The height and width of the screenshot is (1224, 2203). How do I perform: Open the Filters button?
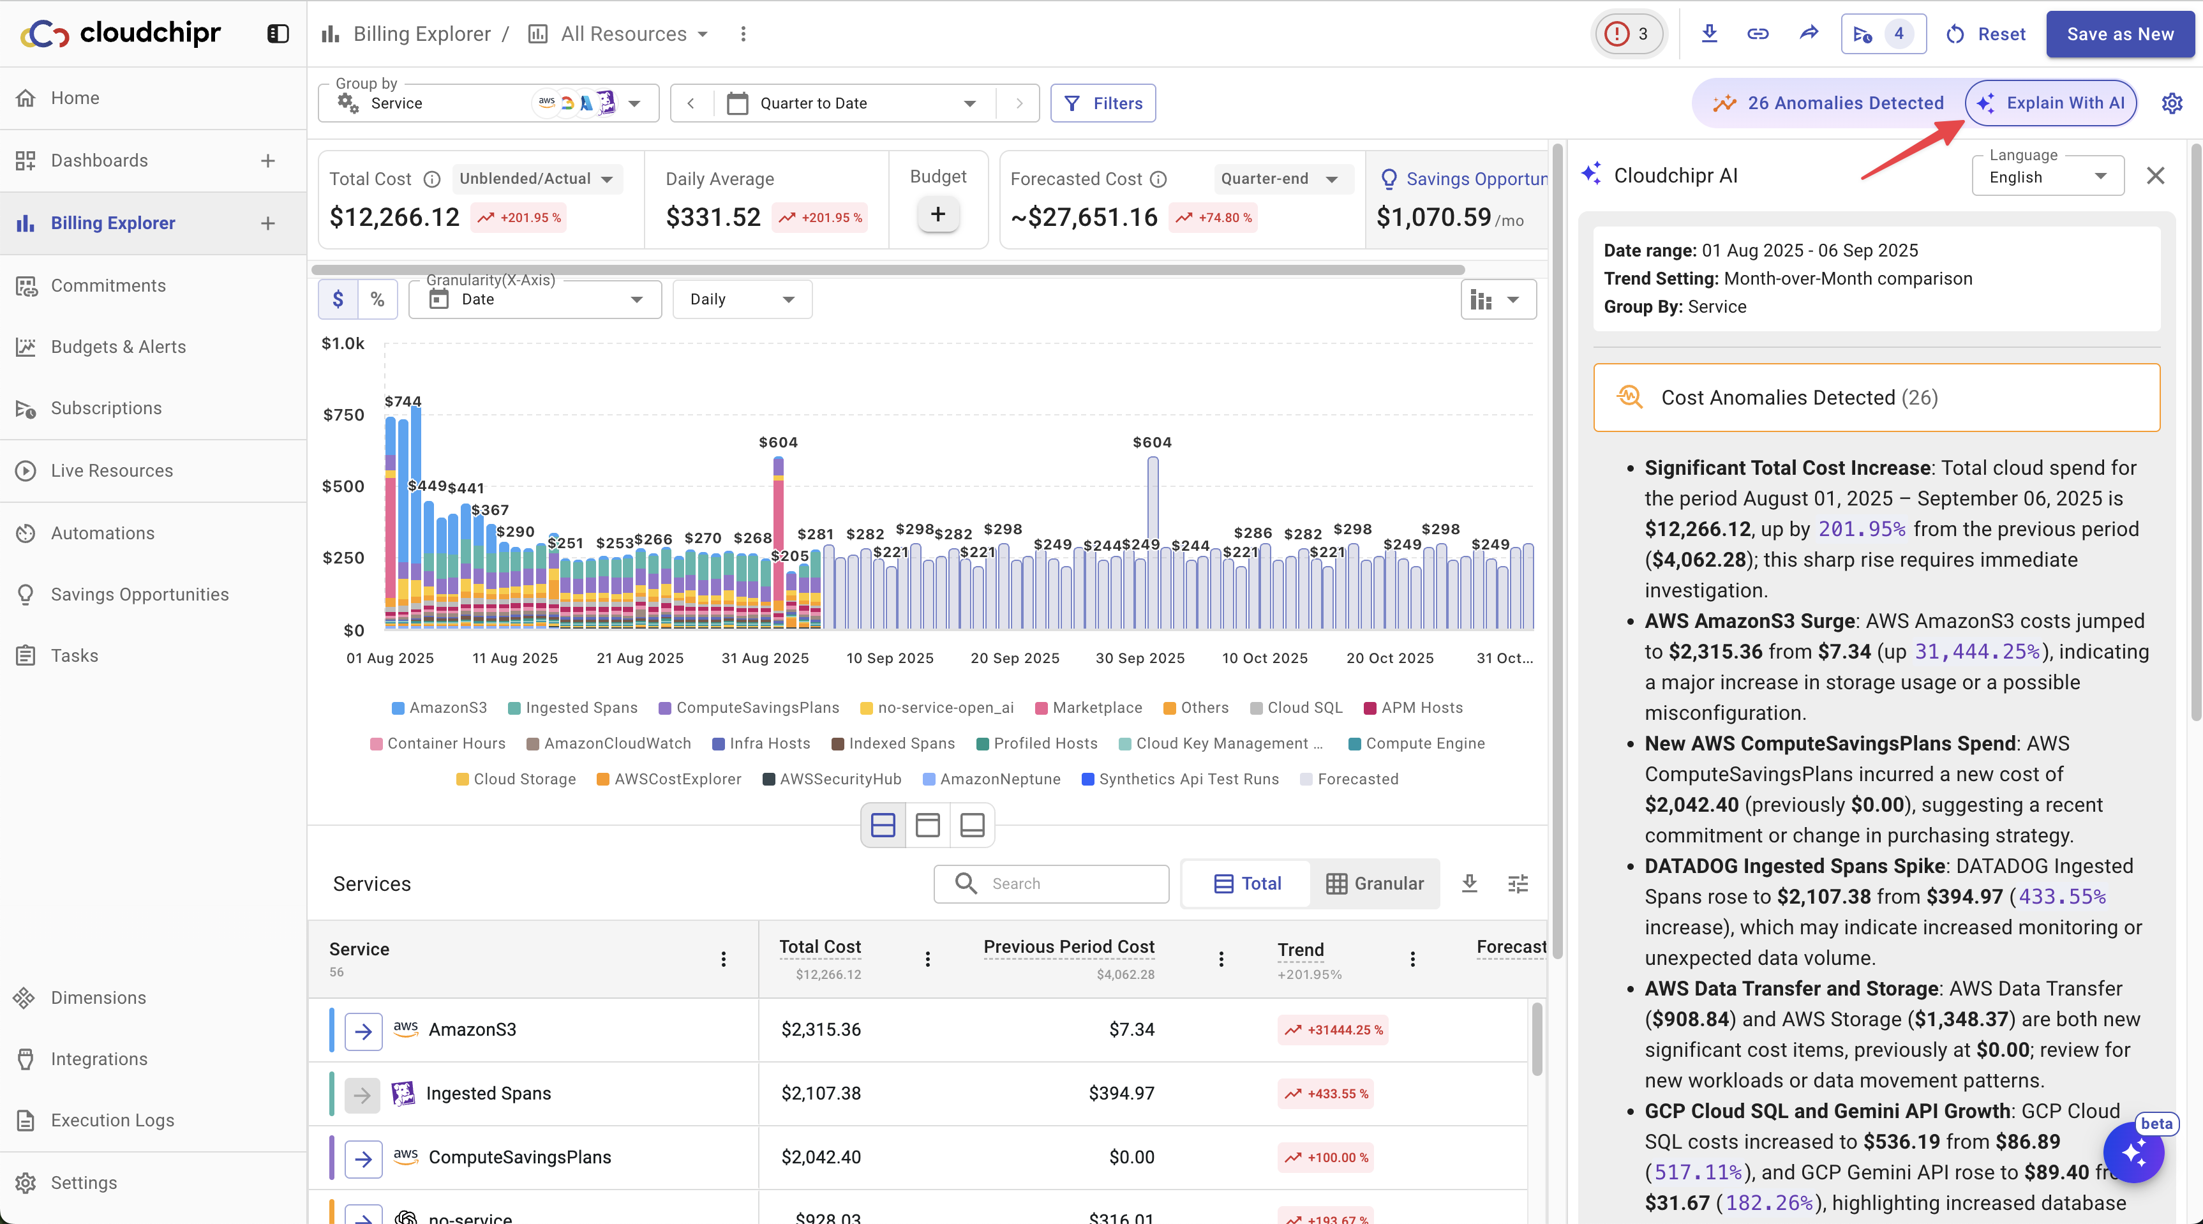click(1103, 103)
